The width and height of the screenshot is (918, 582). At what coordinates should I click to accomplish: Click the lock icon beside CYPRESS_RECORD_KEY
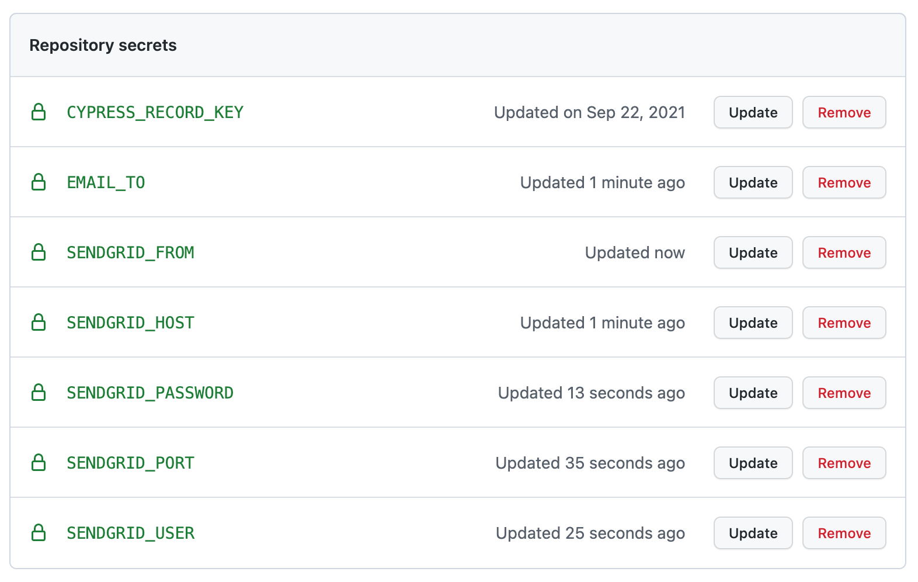[39, 112]
